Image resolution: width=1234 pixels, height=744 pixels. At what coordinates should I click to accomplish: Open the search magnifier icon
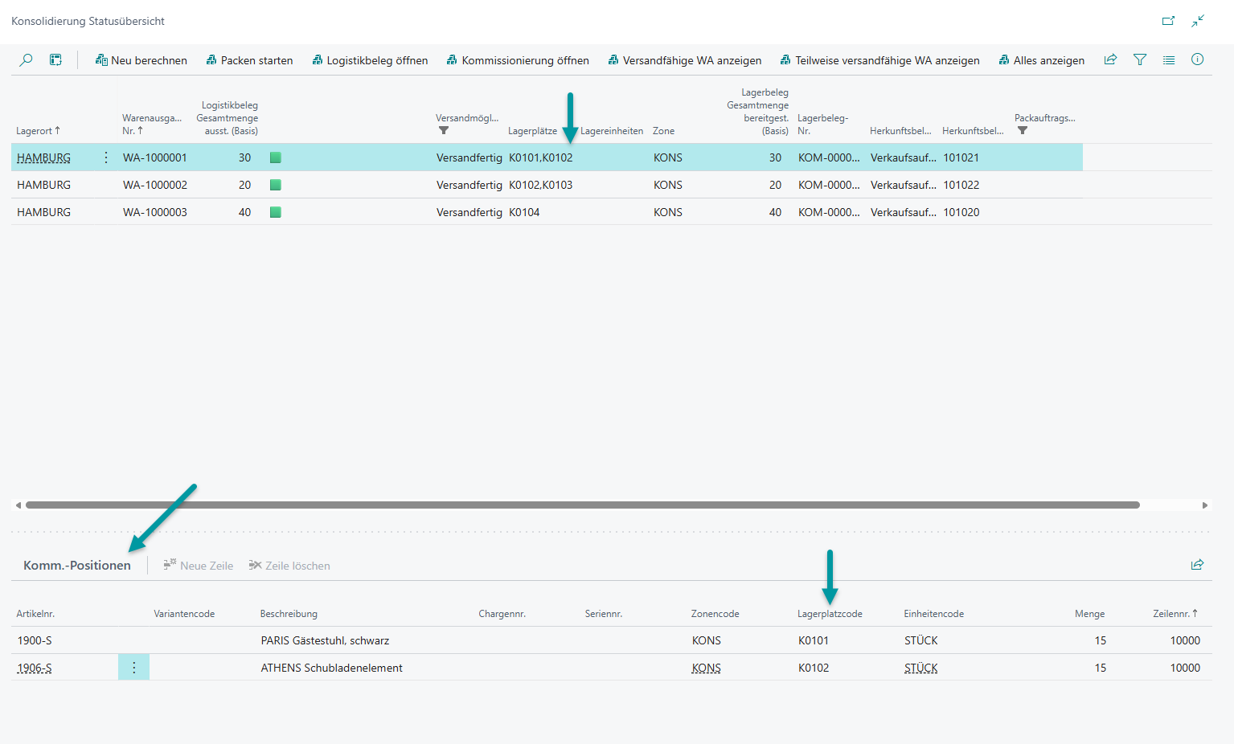pos(26,59)
